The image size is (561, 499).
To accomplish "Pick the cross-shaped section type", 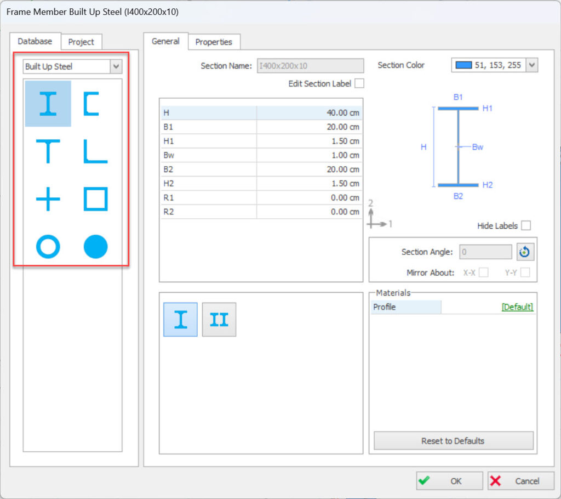I will (48, 199).
